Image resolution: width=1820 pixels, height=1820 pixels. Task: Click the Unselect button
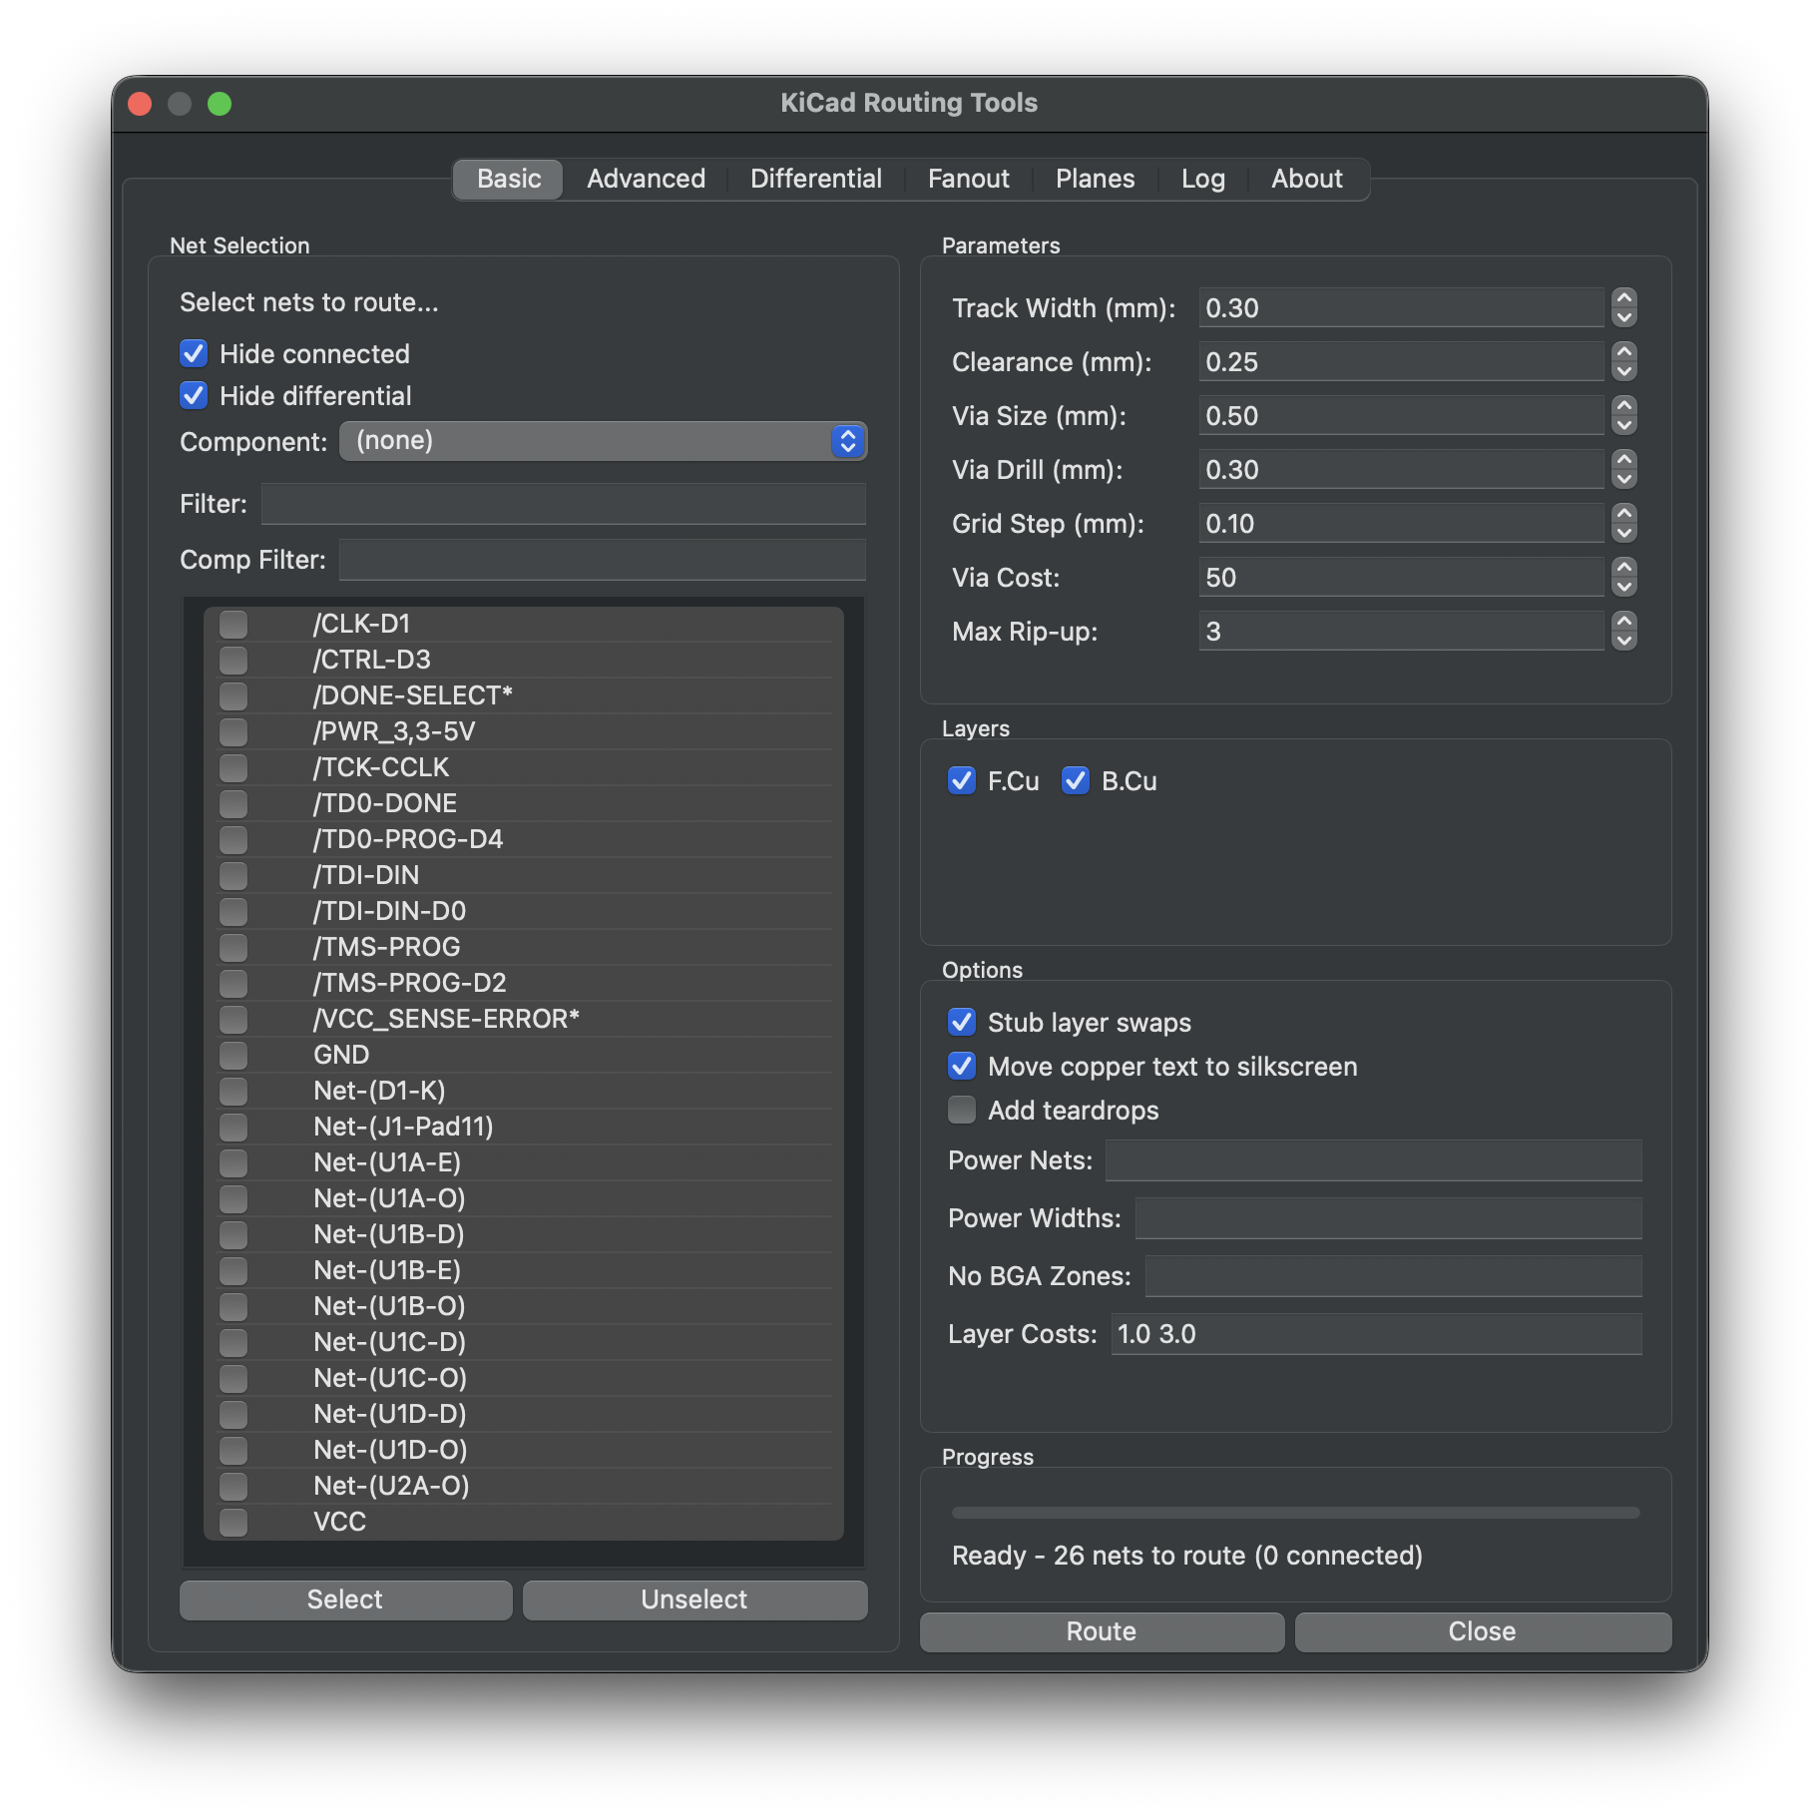point(694,1599)
